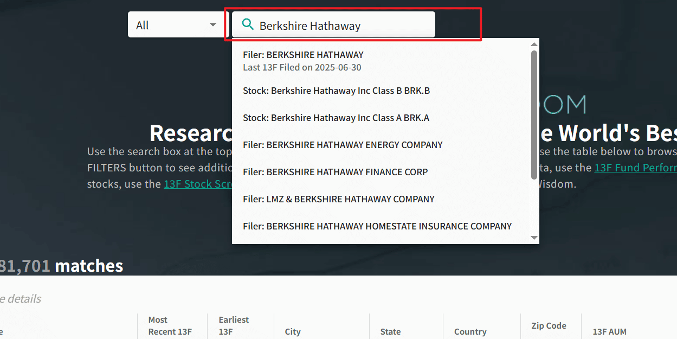Click the suggestion list scroll-up arrow
Image resolution: width=677 pixels, height=339 pixels.
(x=534, y=44)
